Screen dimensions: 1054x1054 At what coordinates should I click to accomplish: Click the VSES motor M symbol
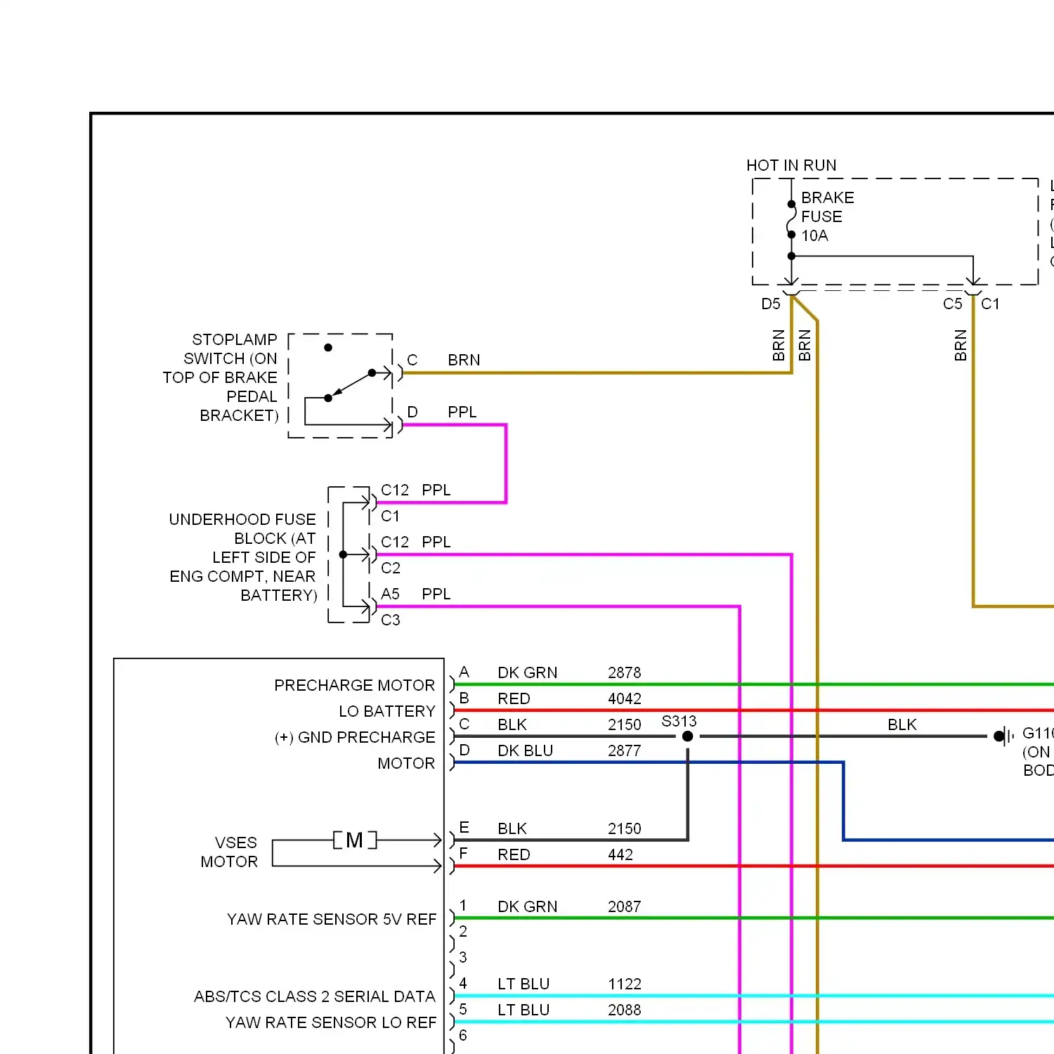coord(355,840)
